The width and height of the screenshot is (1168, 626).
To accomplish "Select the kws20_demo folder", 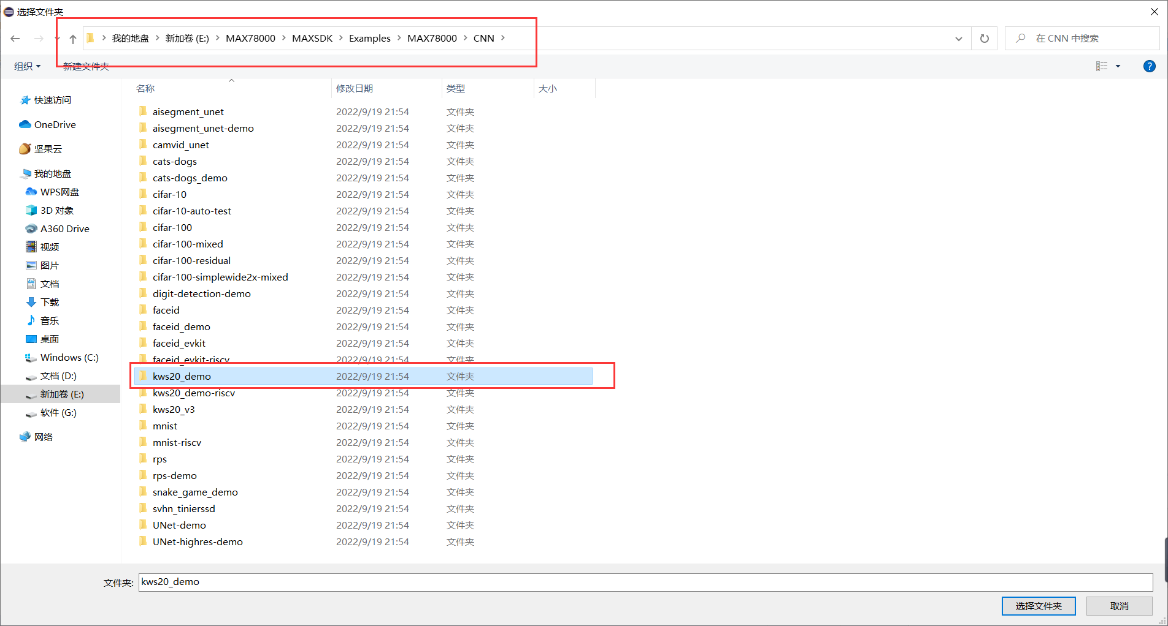I will pyautogui.click(x=182, y=376).
